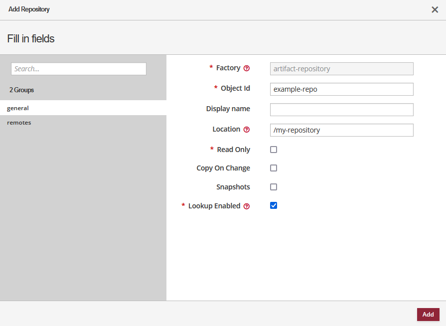Screen dimensions: 446x326
Task: Click the Add Repository title text
Action: tap(29, 9)
